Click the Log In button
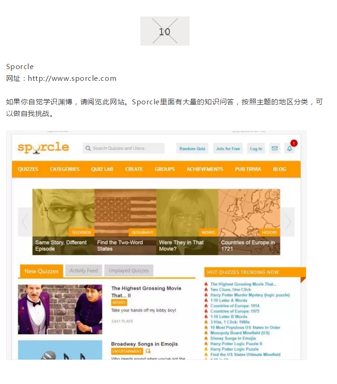Image resolution: width=337 pixels, height=384 pixels. (x=256, y=149)
